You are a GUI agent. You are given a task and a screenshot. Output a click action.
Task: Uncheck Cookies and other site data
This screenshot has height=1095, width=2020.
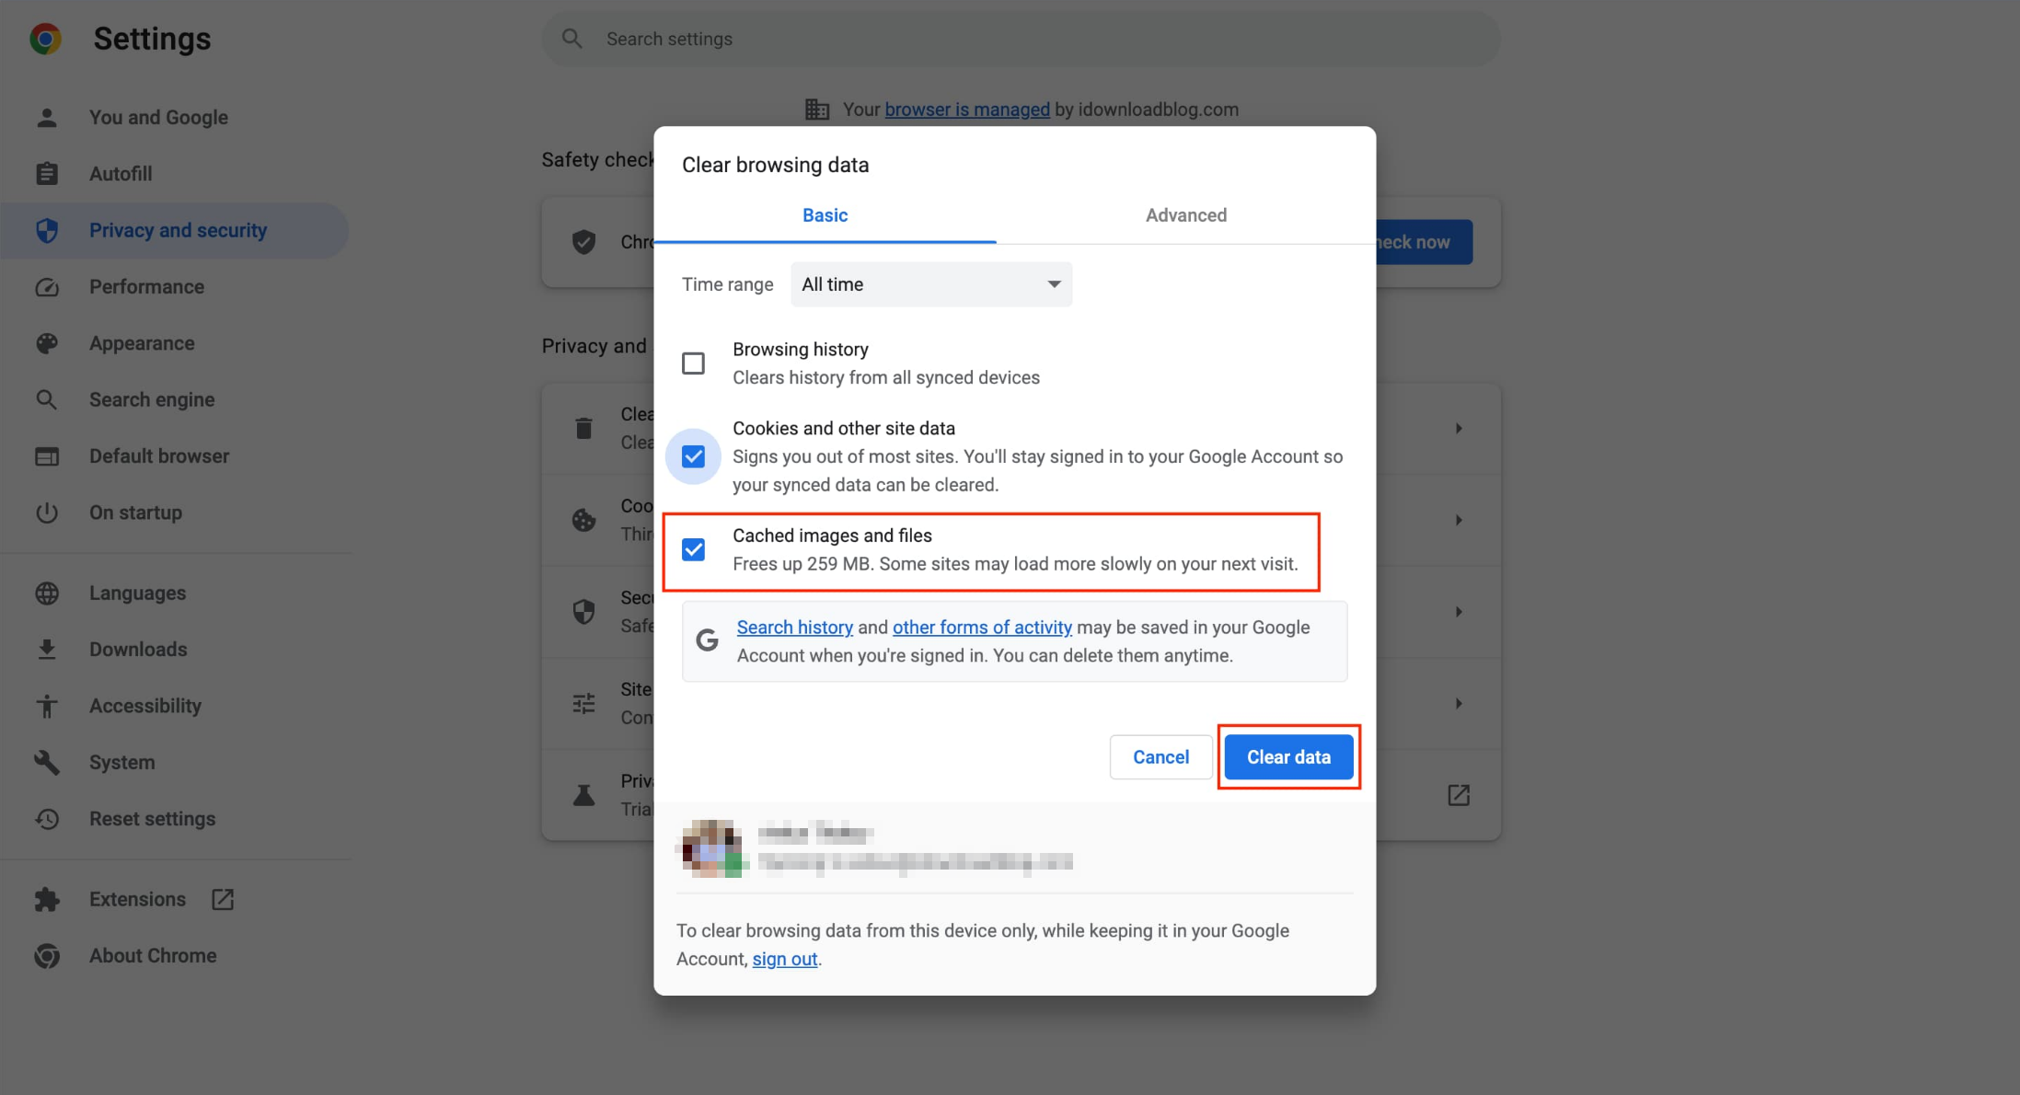point(693,455)
